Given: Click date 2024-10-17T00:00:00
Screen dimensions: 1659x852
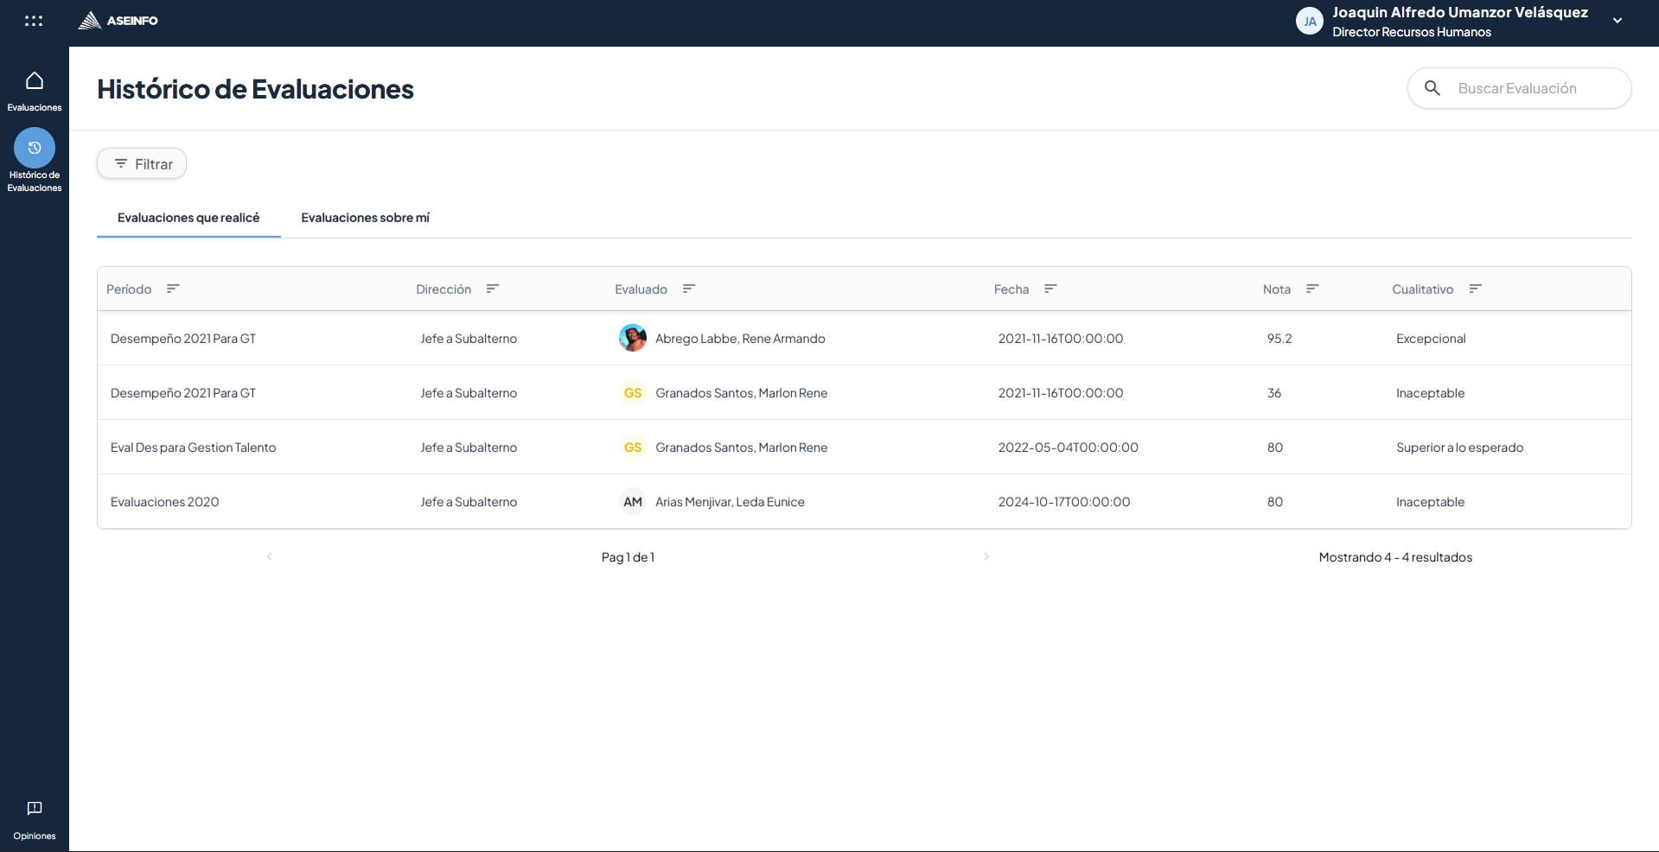Looking at the screenshot, I should (x=1064, y=502).
